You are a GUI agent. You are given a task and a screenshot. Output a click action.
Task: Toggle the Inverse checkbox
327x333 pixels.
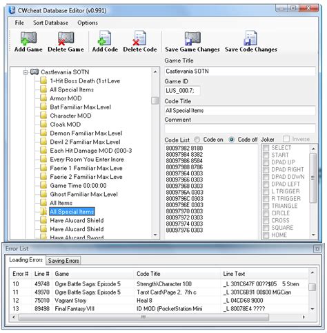point(286,139)
